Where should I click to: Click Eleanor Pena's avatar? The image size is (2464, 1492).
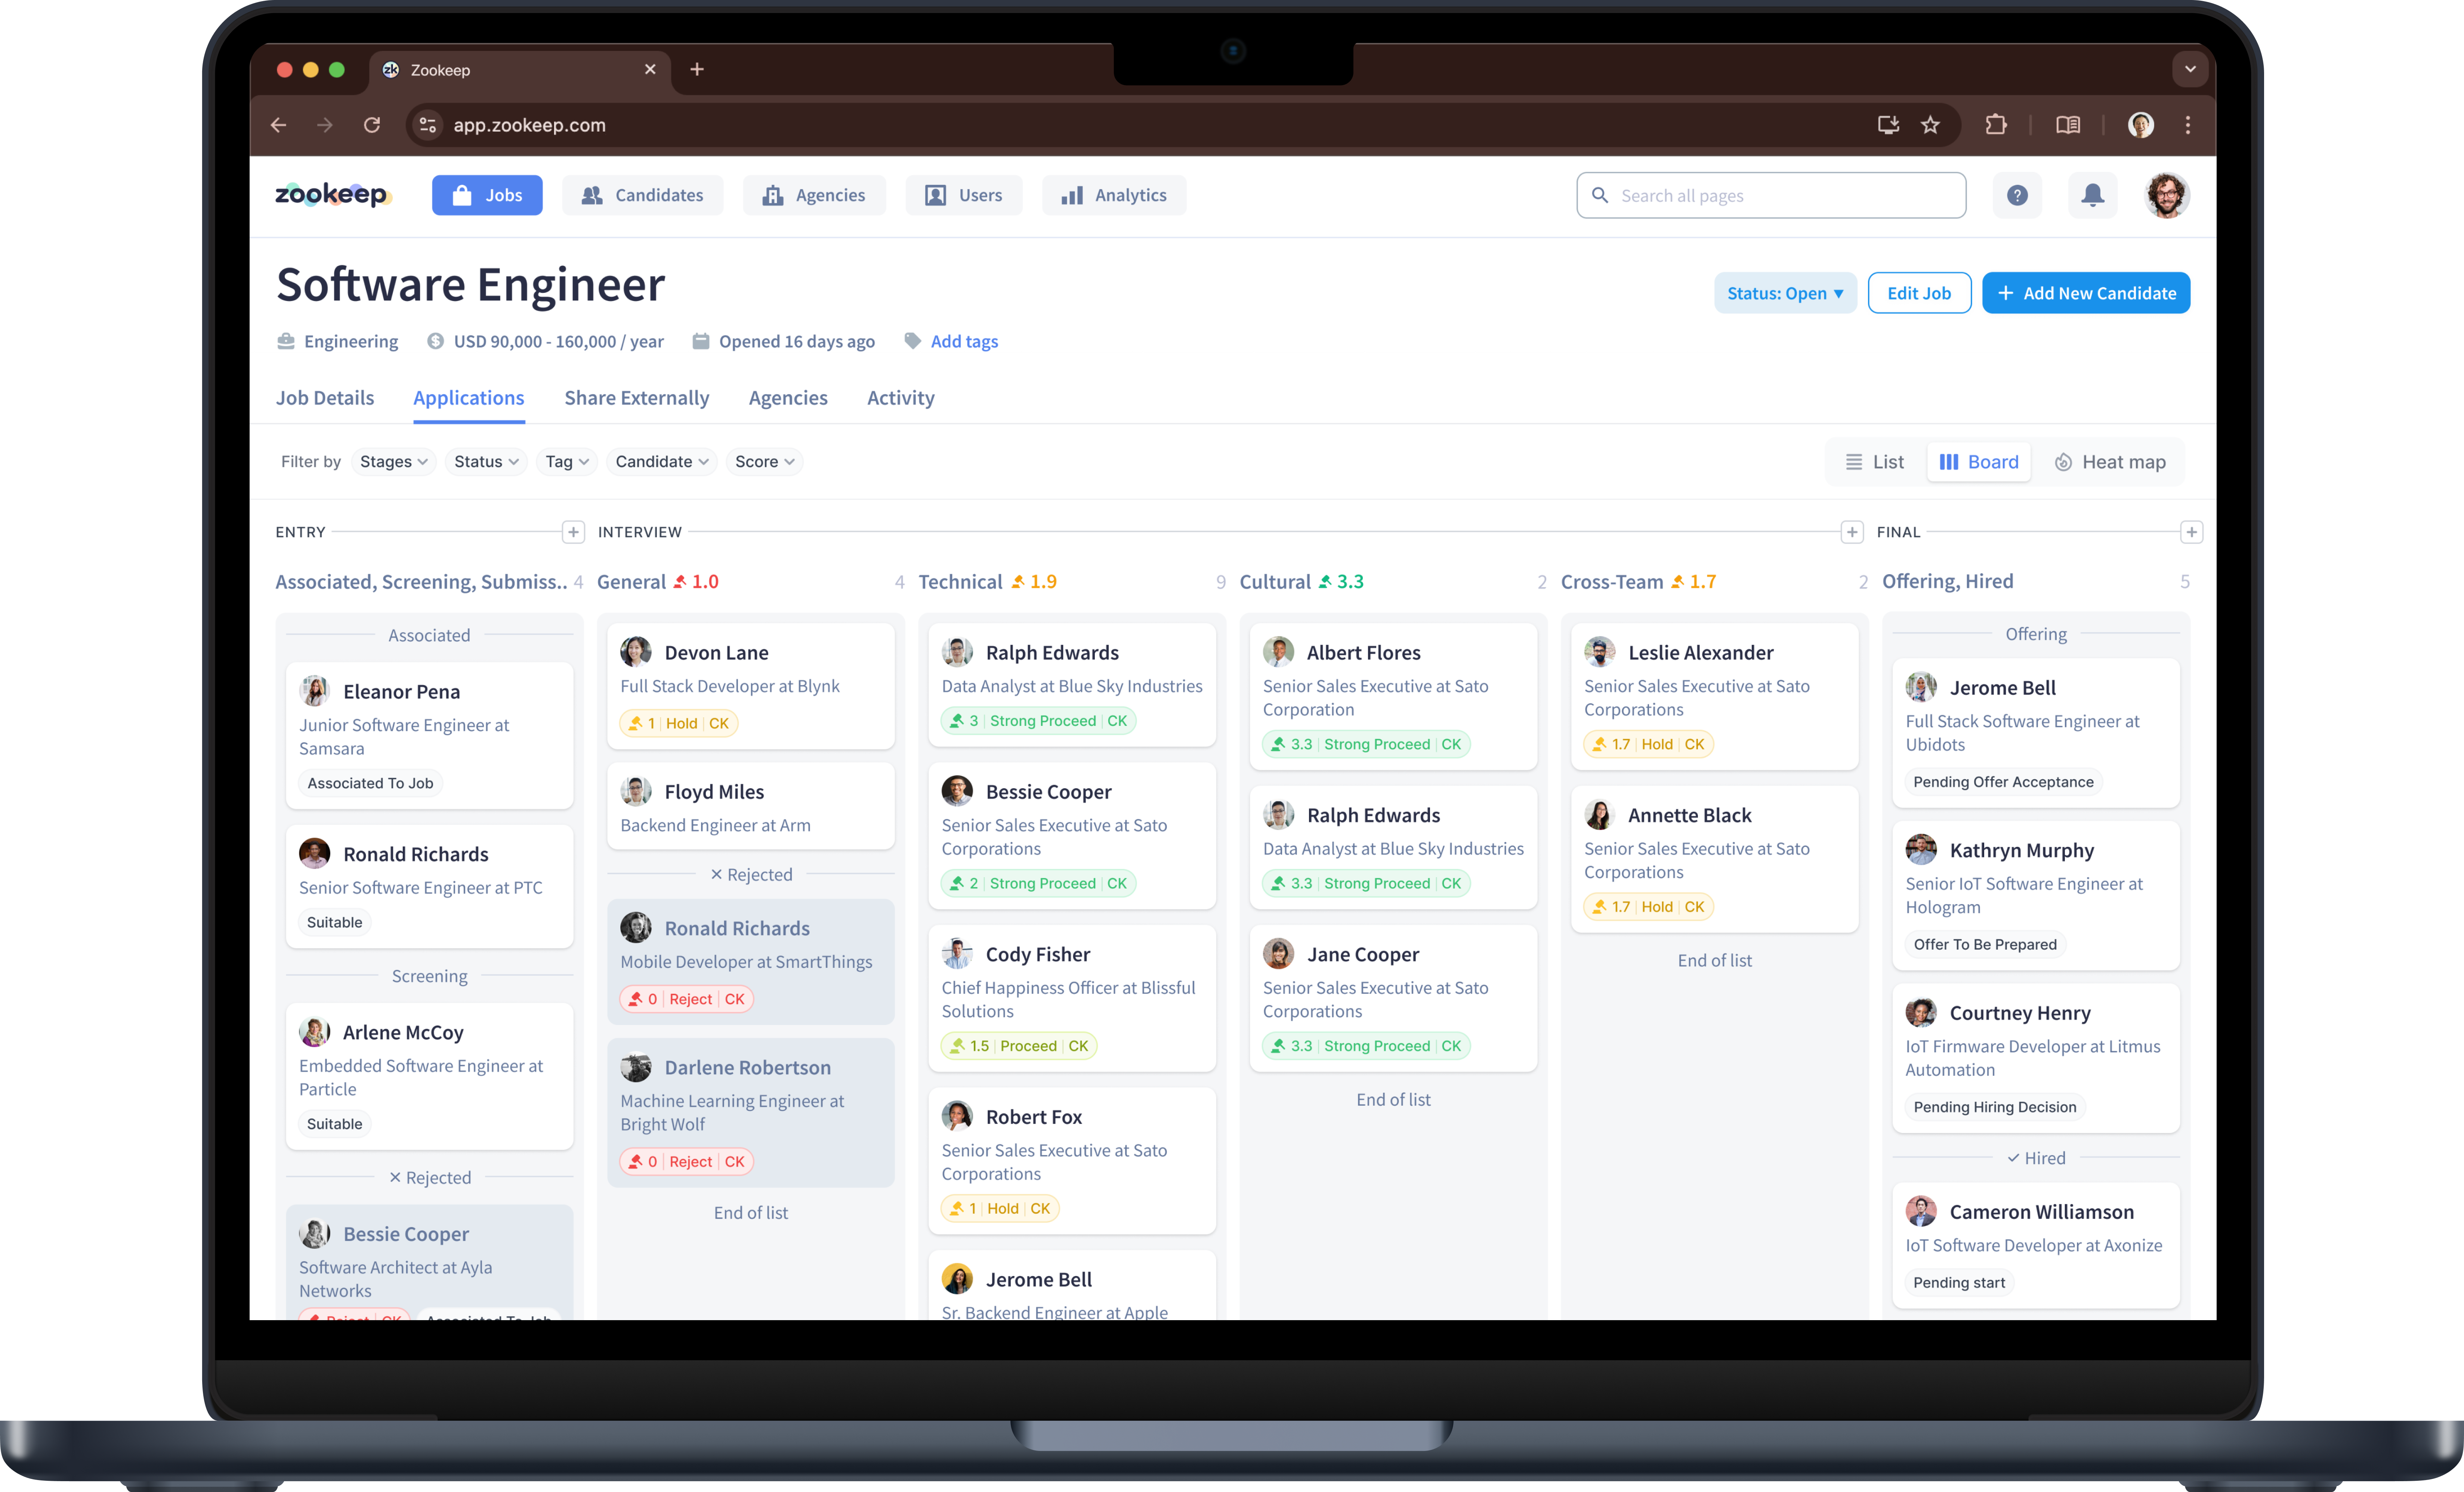point(315,691)
